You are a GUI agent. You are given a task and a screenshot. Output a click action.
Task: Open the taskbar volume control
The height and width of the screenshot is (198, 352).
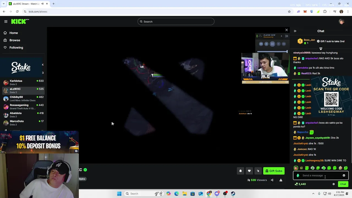pyautogui.click(x=329, y=194)
